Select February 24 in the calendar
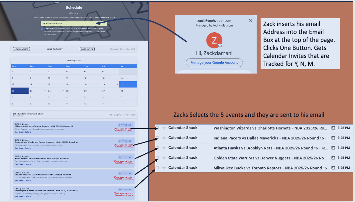This screenshot has width=355, height=202. click(x=56, y=91)
